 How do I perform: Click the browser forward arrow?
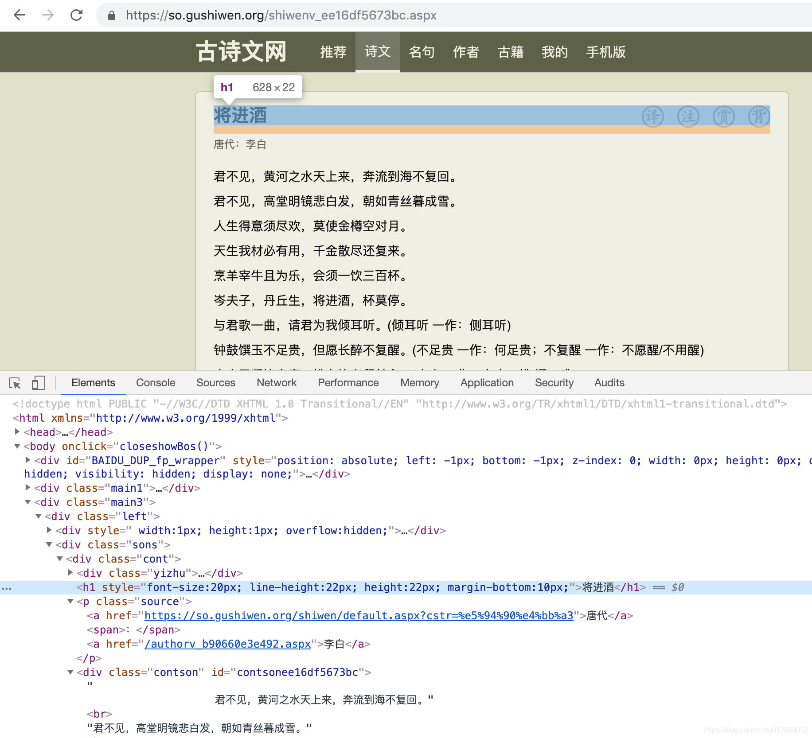tap(48, 15)
